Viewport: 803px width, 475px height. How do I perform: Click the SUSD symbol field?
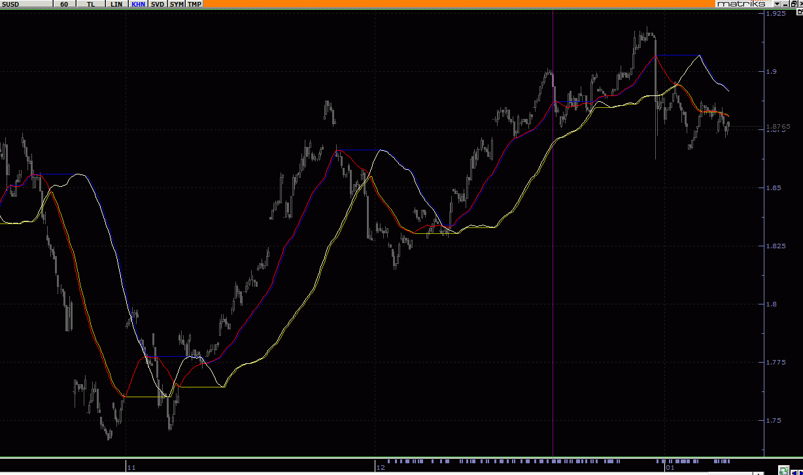click(x=26, y=4)
